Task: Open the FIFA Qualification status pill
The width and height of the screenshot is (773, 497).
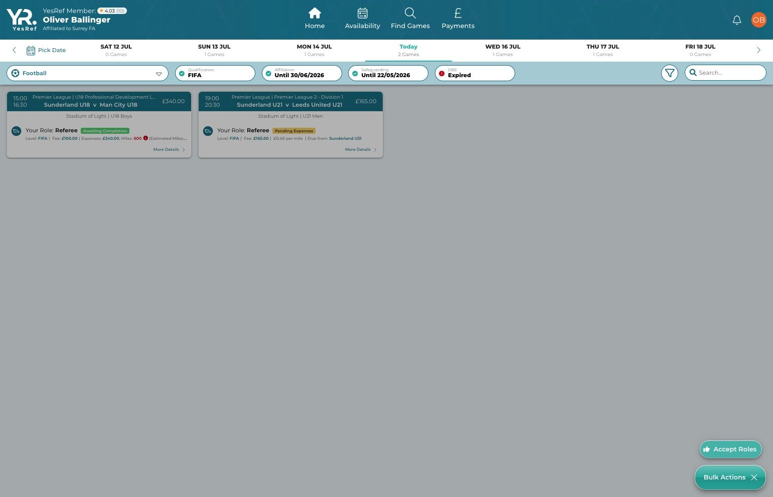Action: point(215,73)
